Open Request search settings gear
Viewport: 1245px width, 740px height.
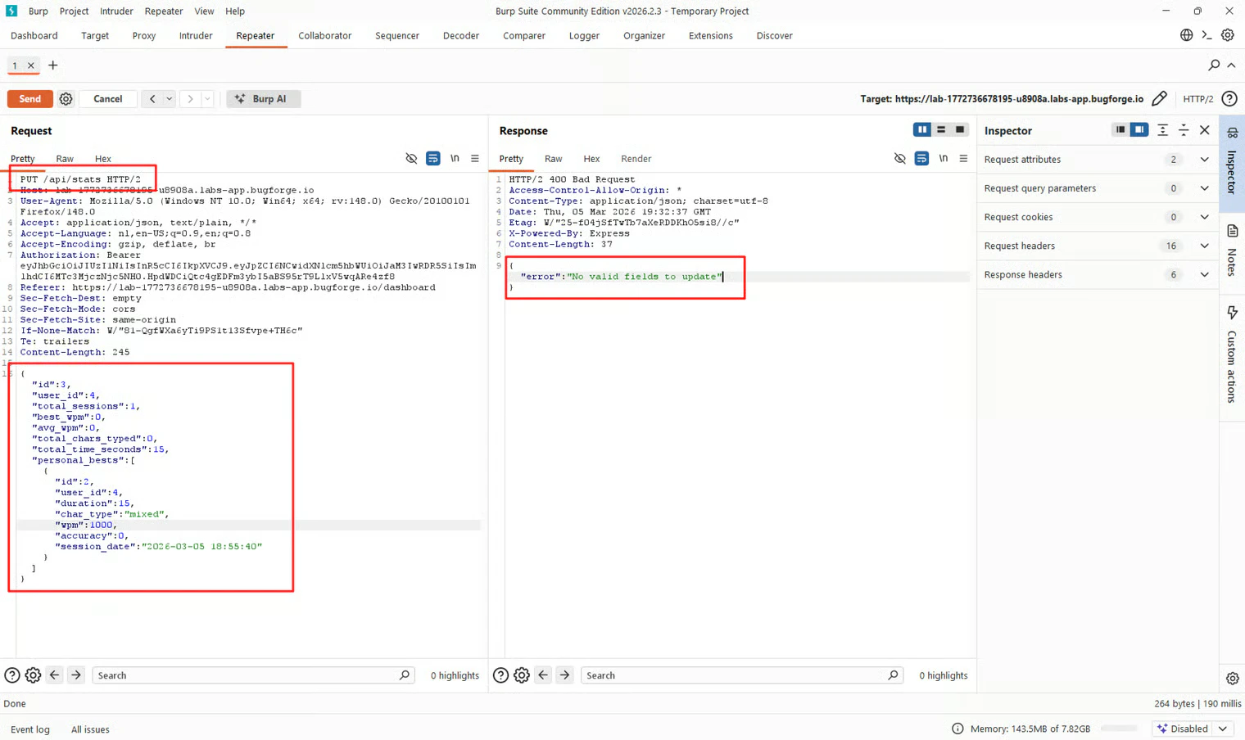coord(33,675)
